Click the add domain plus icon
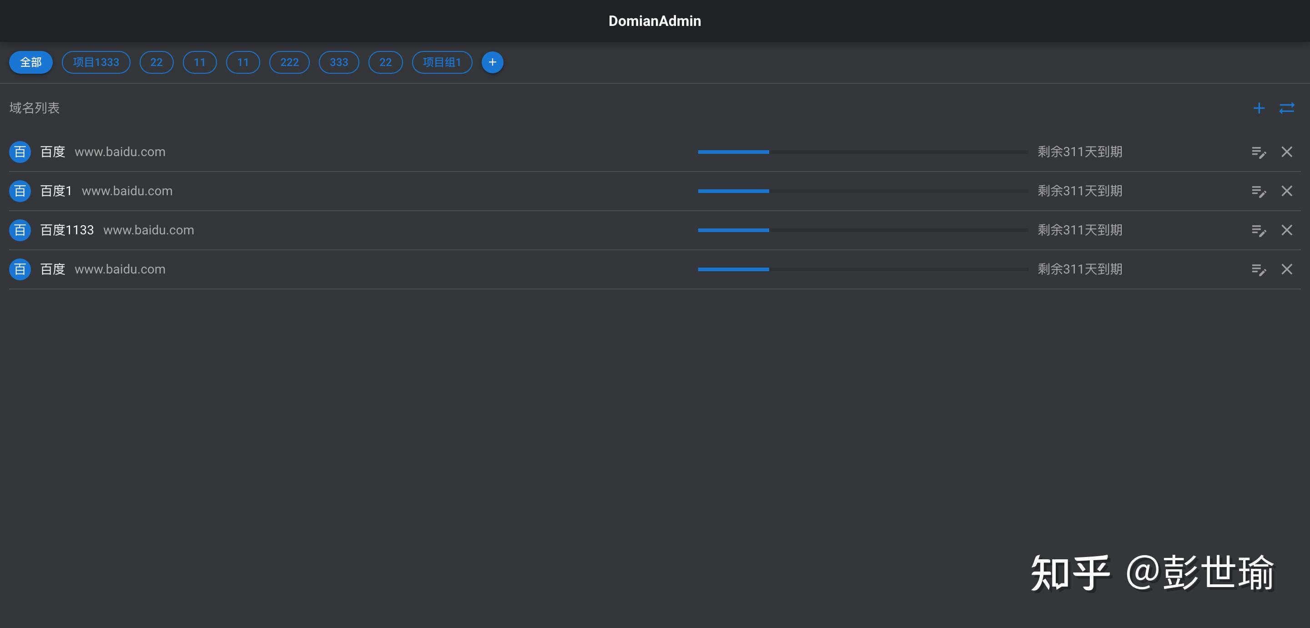The image size is (1310, 628). (x=1259, y=108)
